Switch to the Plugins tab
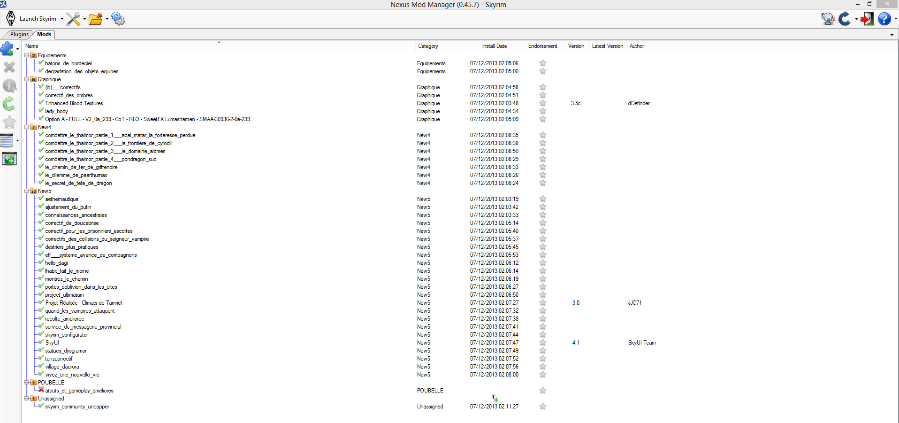899x423 pixels. (x=19, y=34)
